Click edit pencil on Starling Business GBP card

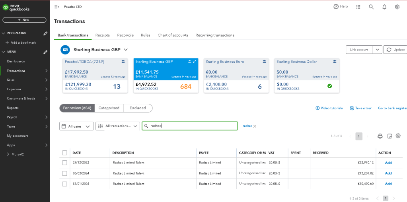pos(194,62)
